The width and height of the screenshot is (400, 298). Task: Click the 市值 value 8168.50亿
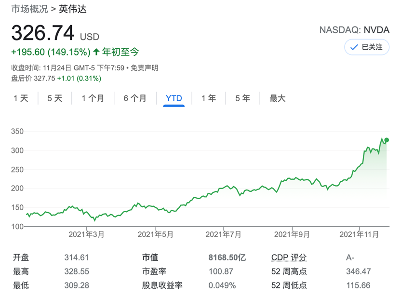click(x=227, y=257)
